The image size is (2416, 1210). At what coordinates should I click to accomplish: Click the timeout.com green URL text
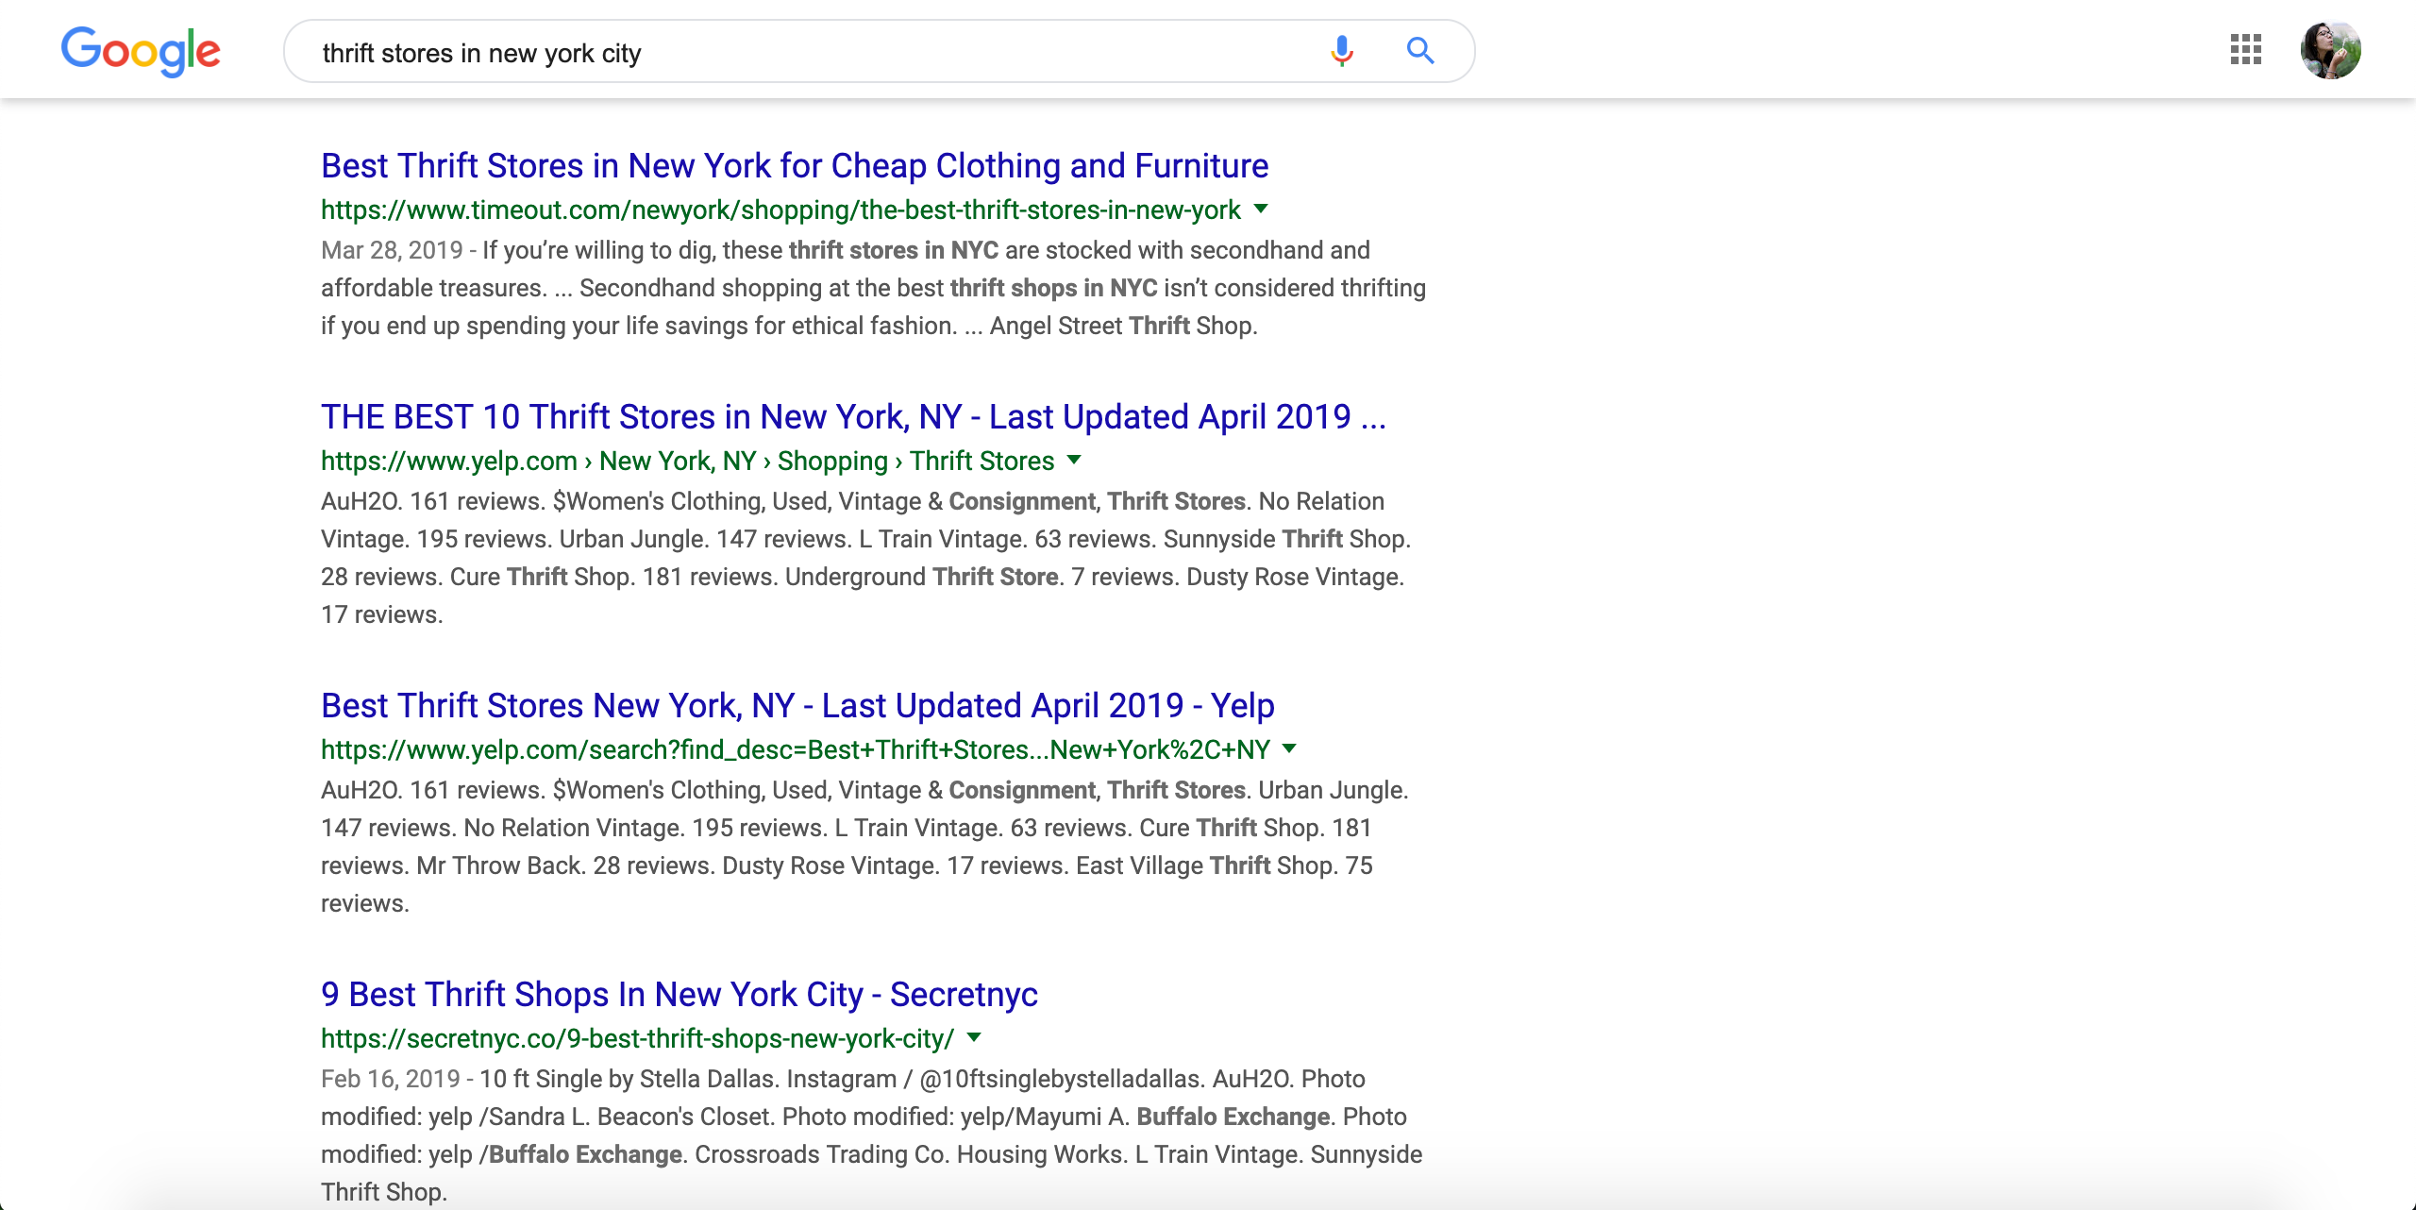780,210
